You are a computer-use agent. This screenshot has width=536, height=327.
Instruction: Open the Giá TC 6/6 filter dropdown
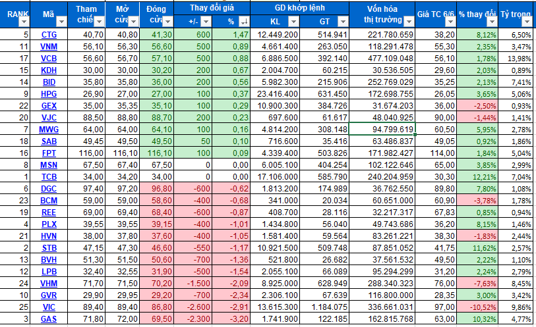tap(450, 22)
